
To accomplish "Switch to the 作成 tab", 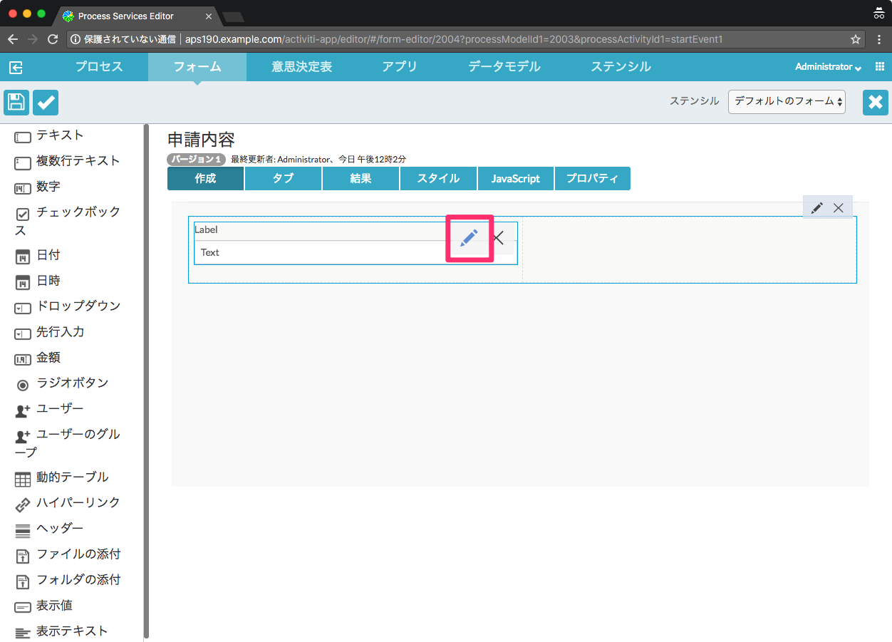I will coord(205,179).
